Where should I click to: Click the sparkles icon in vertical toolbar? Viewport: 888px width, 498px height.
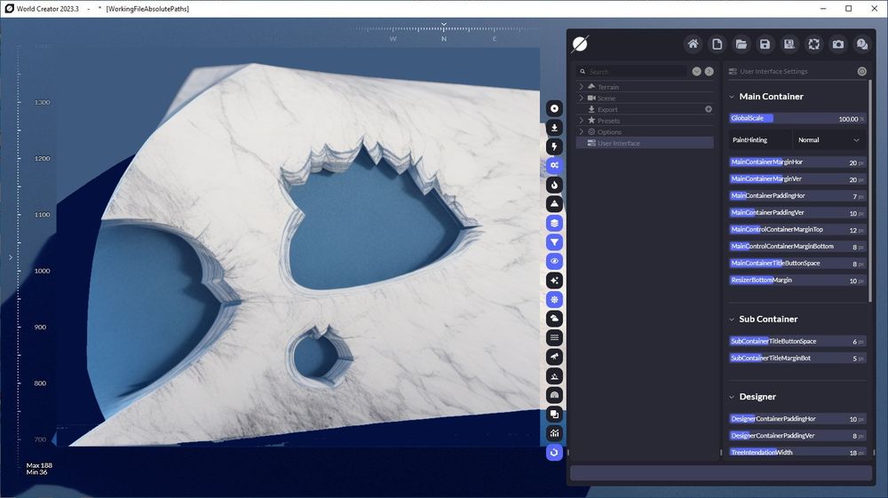pyautogui.click(x=554, y=281)
